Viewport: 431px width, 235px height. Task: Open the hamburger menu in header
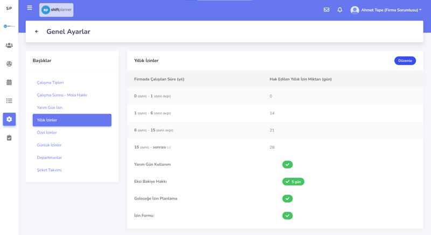30,8
